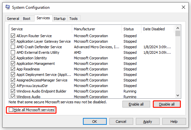This screenshot has height=130, width=191.
Task: Click the Enable all button
Action: click(136, 104)
